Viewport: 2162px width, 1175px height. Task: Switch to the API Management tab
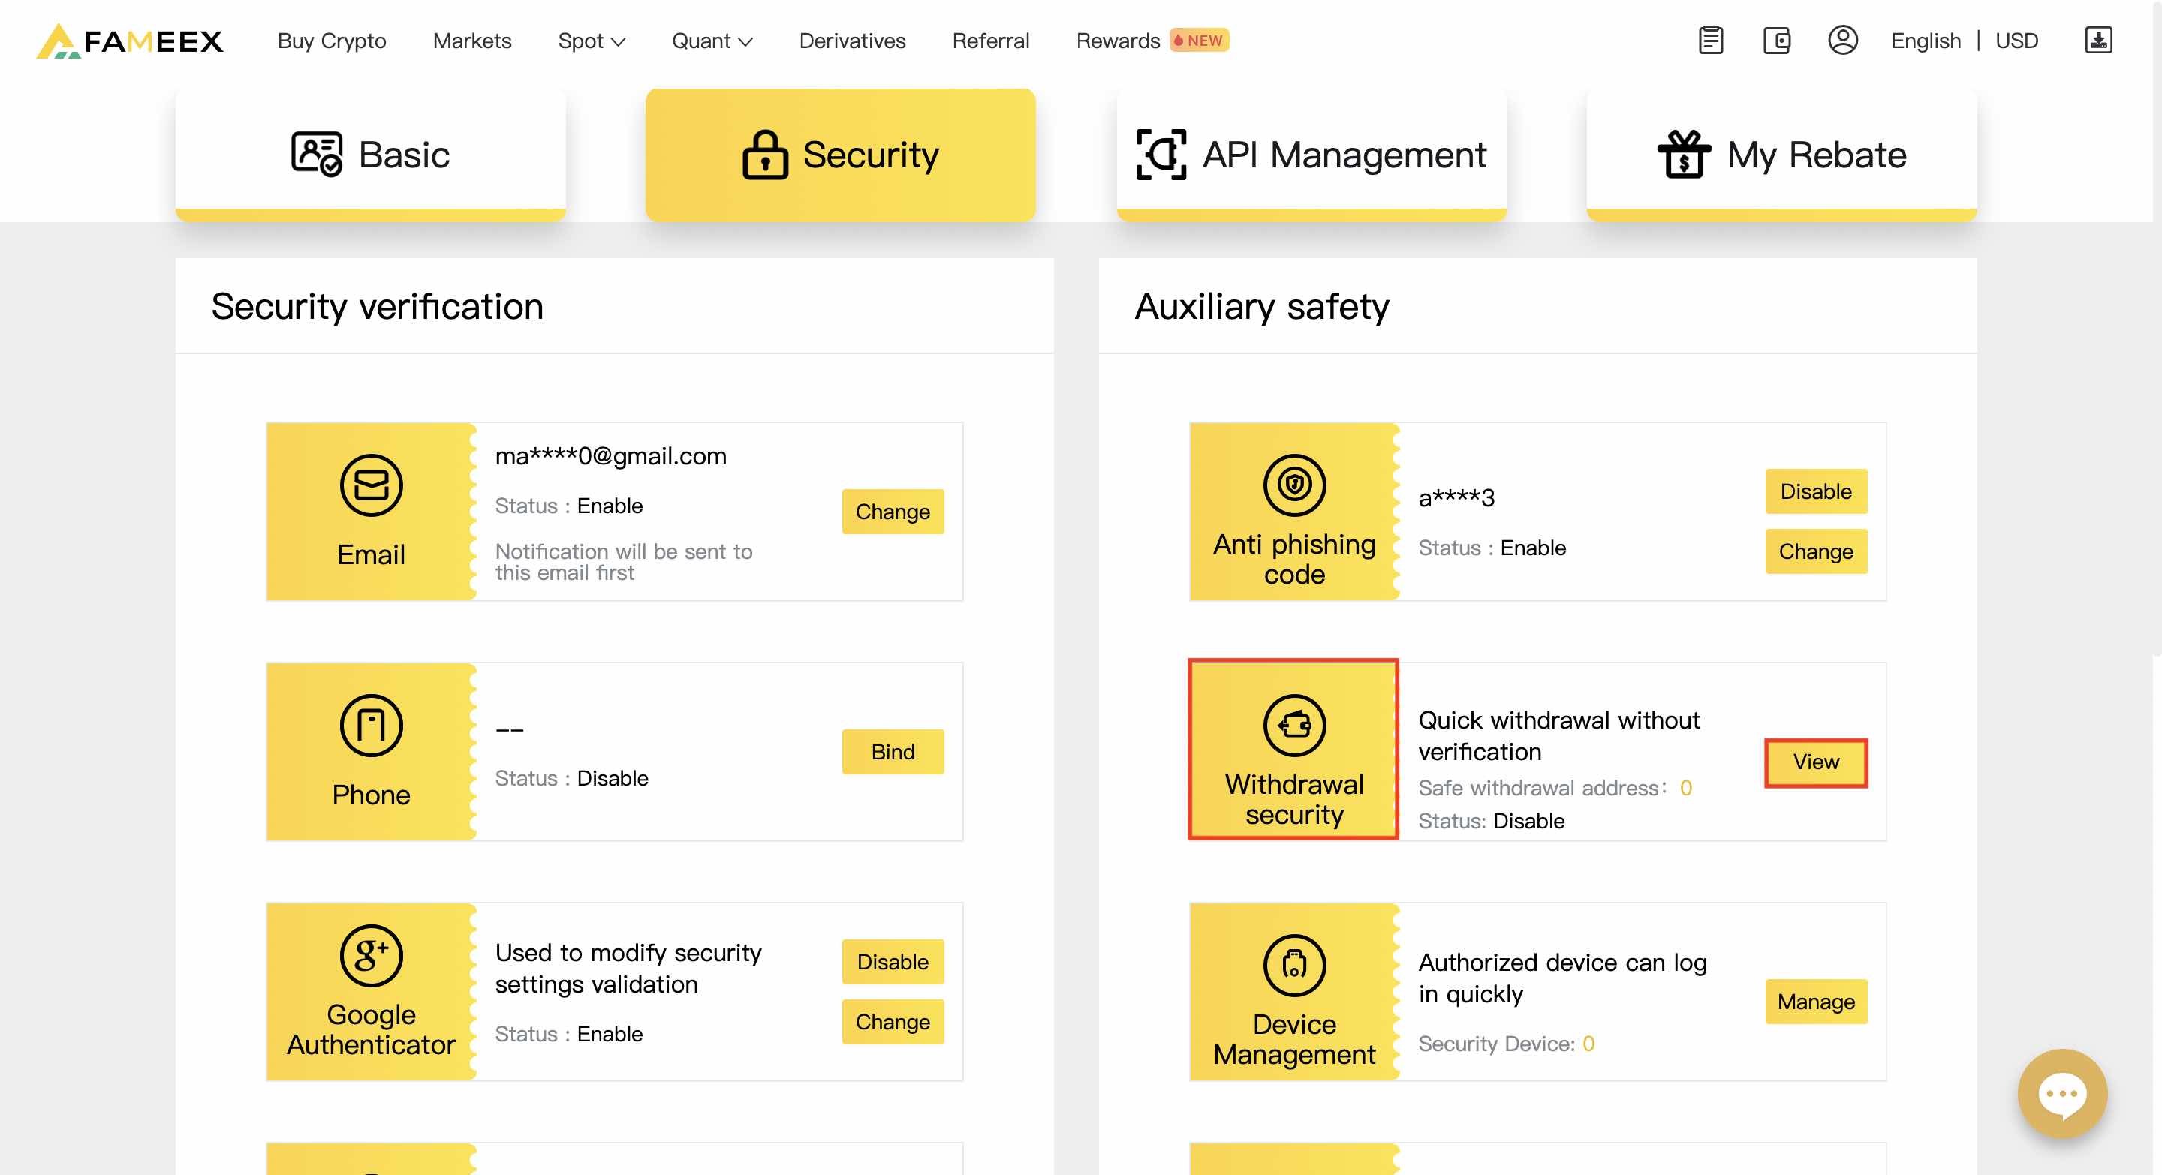[1311, 155]
